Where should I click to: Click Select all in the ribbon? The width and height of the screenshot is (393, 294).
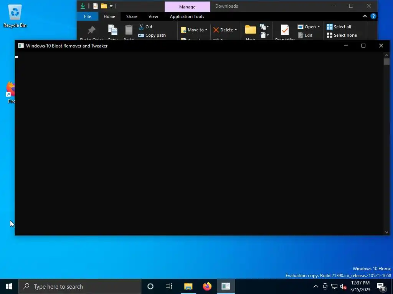point(339,27)
